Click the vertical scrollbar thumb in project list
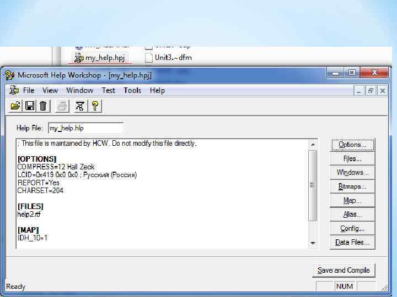Image resolution: width=397 pixels, height=297 pixels. [x=313, y=185]
